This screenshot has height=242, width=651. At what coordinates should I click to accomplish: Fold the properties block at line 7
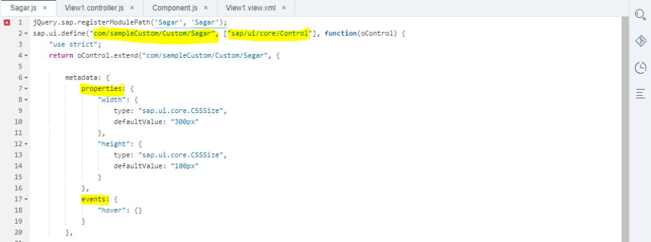[26, 89]
